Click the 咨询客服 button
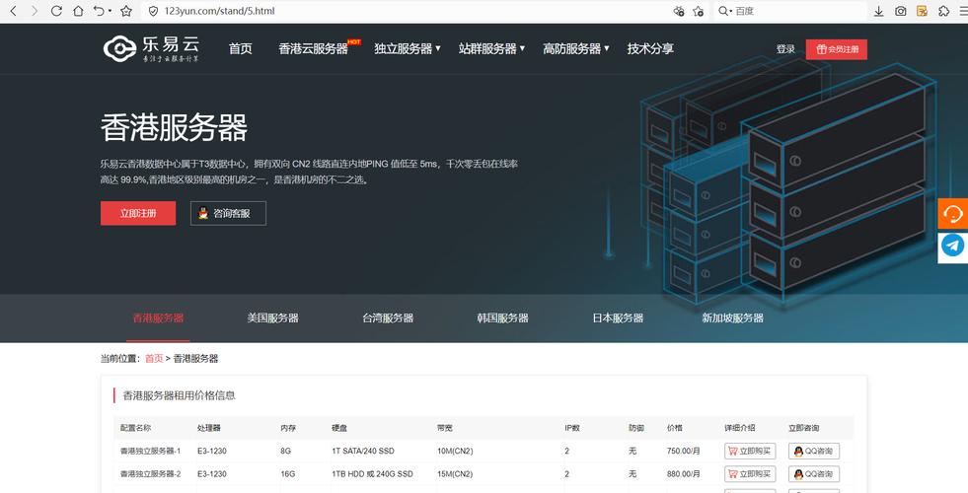 coord(228,214)
